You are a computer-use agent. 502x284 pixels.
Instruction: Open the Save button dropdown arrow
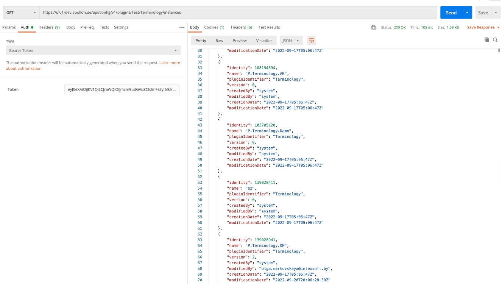click(x=496, y=12)
